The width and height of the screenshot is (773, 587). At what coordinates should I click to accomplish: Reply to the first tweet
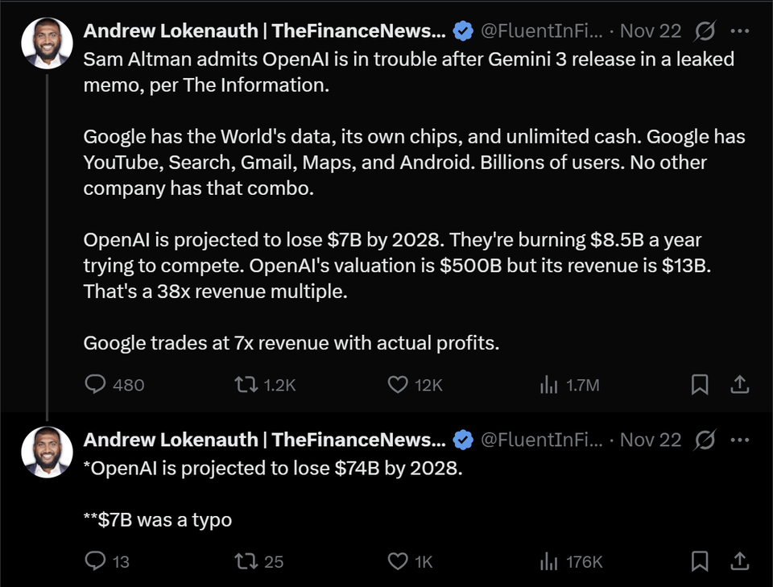(x=97, y=385)
